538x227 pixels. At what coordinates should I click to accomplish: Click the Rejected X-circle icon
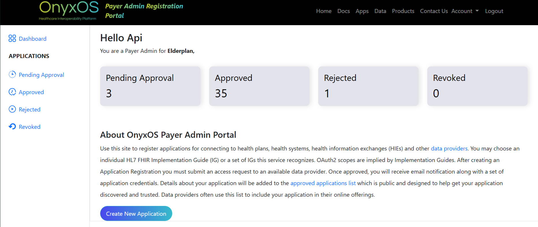[x=12, y=109]
